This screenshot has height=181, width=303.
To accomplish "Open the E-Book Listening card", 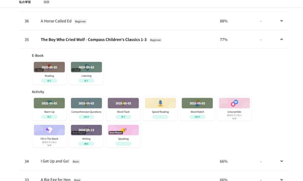I will coord(86,67).
